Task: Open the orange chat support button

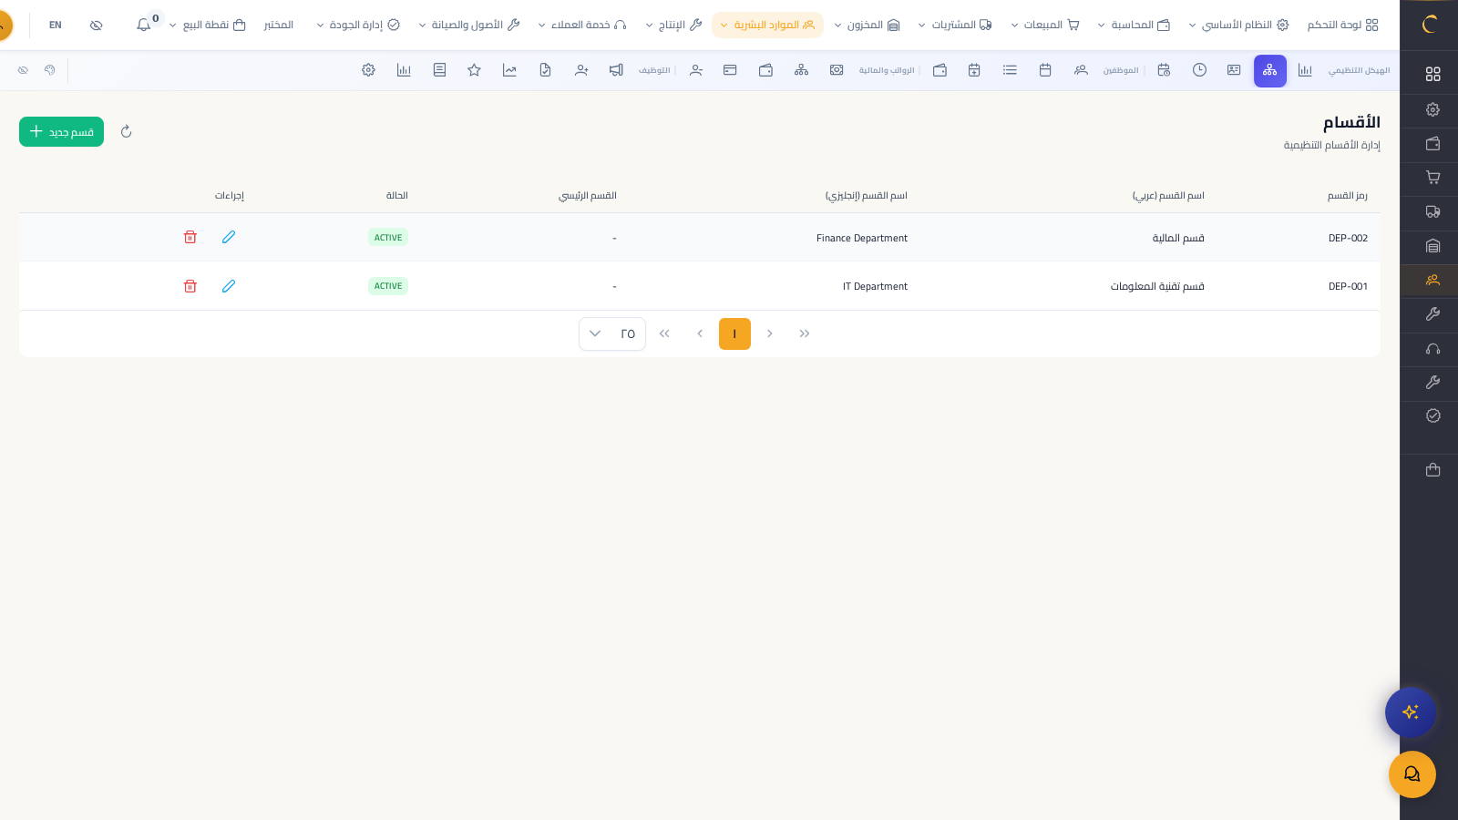Action: click(1412, 774)
